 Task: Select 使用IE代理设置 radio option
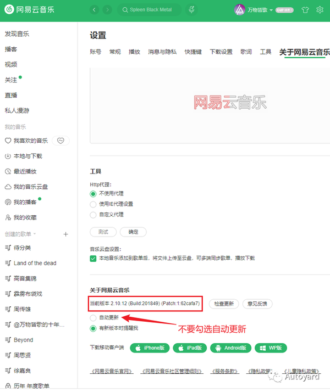(x=93, y=204)
